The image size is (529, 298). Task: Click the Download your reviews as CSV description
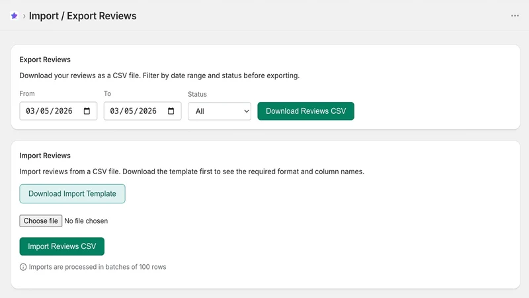click(159, 75)
